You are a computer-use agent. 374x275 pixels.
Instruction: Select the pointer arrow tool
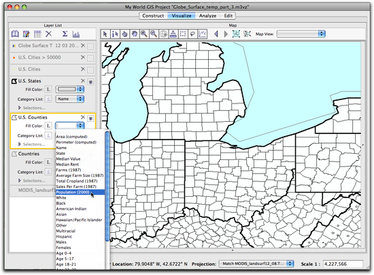click(x=105, y=34)
